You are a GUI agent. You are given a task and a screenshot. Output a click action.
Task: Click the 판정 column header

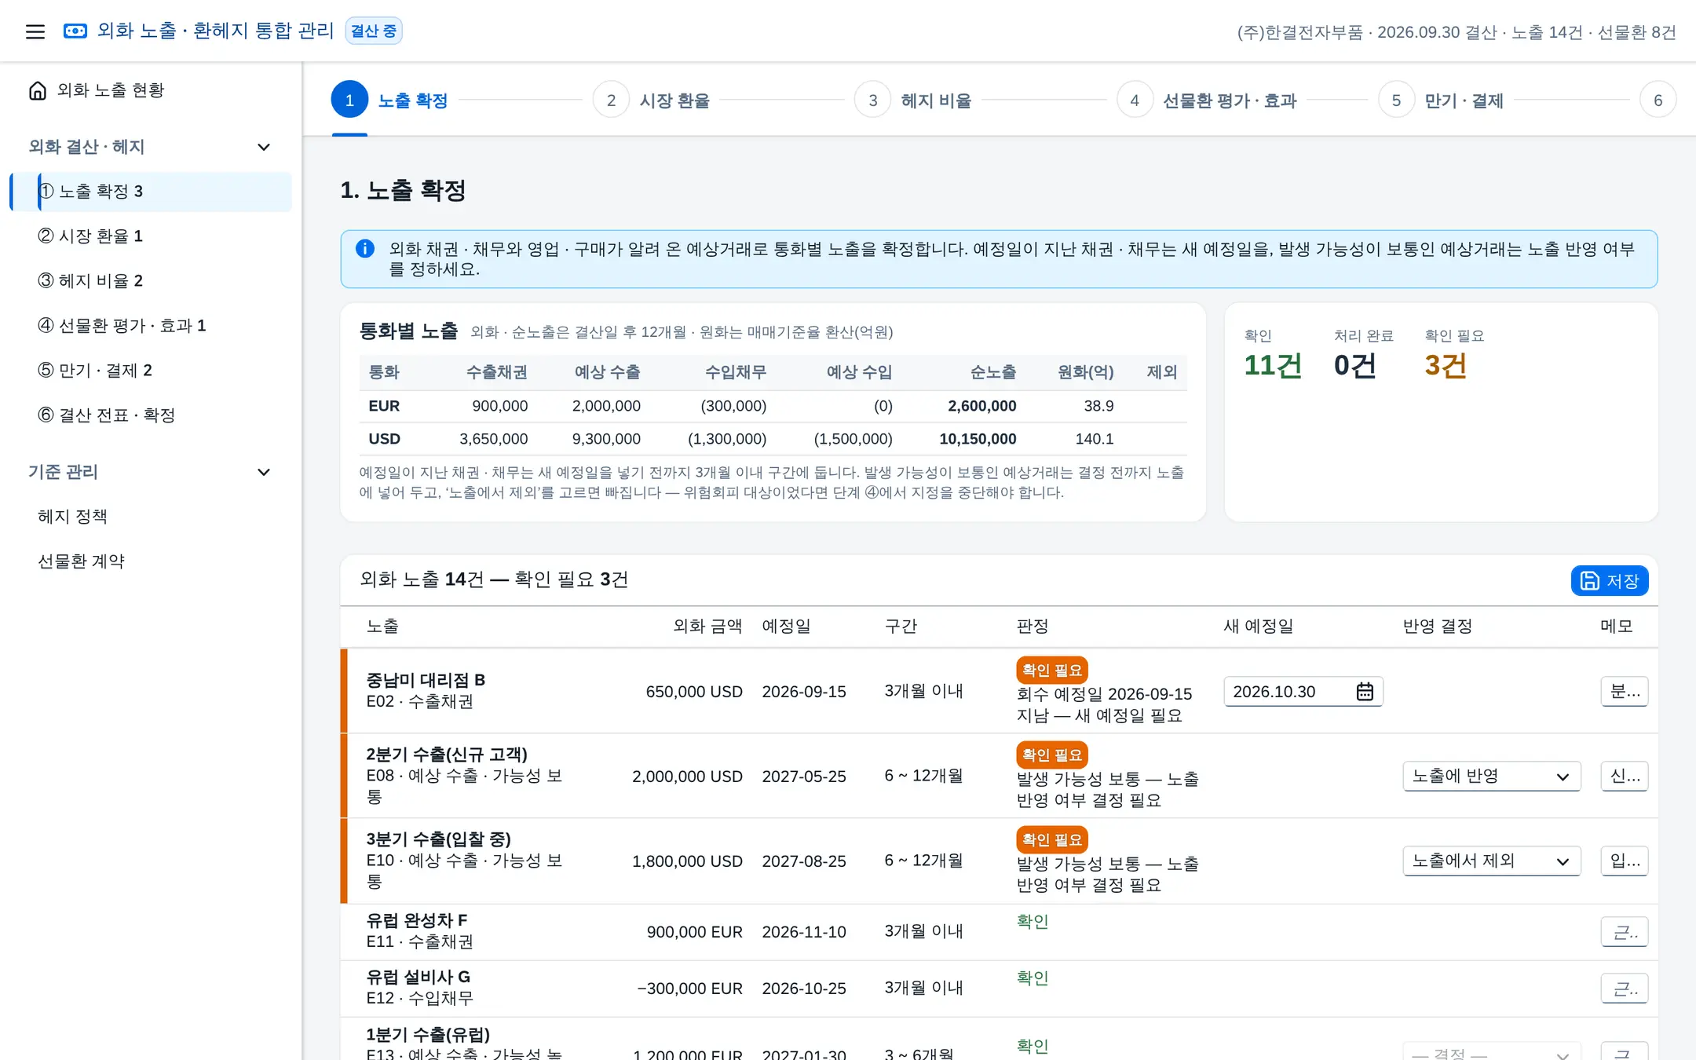point(1032,627)
